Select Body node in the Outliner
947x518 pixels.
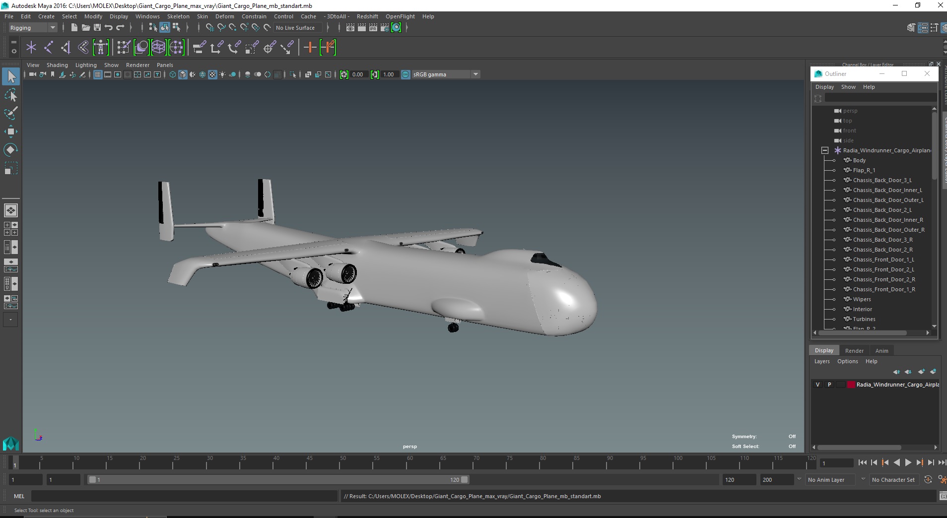pos(859,160)
